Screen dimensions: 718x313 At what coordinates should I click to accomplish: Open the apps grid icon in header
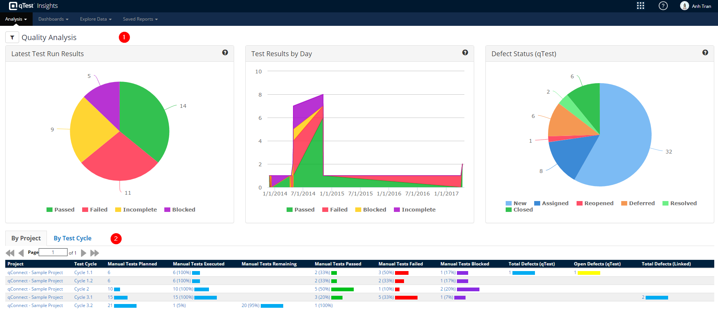click(x=640, y=6)
